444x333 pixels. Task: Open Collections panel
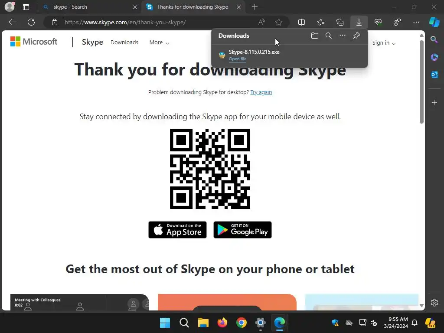click(340, 22)
